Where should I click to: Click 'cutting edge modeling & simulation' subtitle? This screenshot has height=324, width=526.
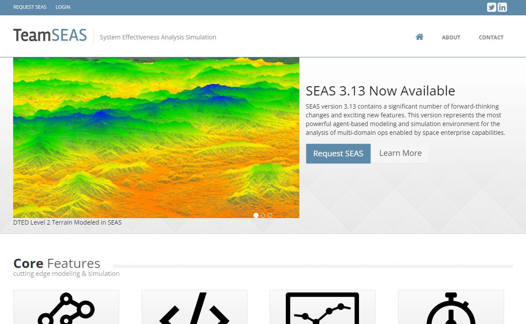(66, 274)
